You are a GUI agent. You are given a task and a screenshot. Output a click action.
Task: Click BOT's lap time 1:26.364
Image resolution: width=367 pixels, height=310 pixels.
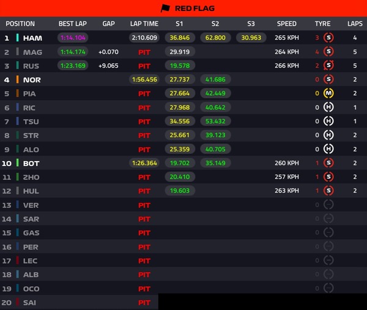(x=144, y=163)
